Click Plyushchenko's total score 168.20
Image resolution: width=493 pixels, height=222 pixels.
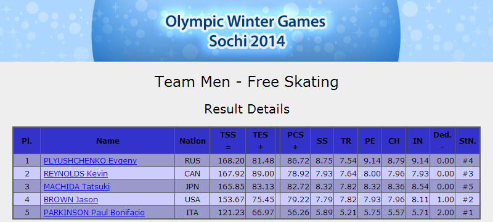click(231, 161)
